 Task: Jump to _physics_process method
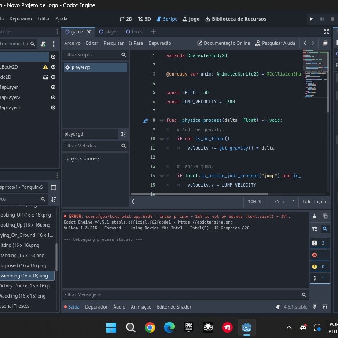click(82, 158)
